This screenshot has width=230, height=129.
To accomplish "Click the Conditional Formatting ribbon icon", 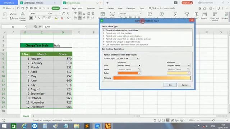I will [150, 14].
